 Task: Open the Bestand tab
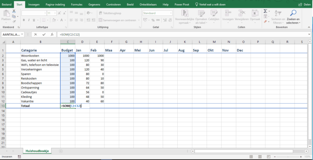pos(7,4)
